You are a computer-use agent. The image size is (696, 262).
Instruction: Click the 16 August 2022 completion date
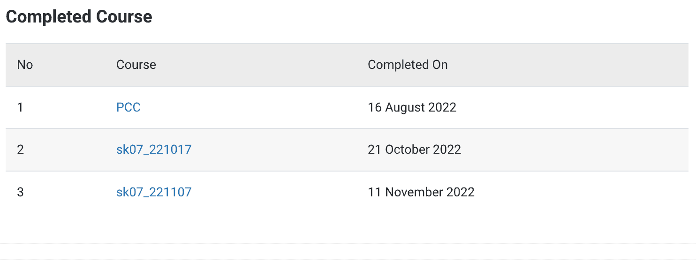click(412, 107)
